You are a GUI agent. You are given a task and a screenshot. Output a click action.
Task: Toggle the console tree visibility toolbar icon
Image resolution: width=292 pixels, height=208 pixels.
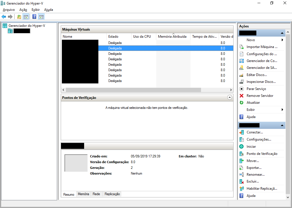pos(26,16)
